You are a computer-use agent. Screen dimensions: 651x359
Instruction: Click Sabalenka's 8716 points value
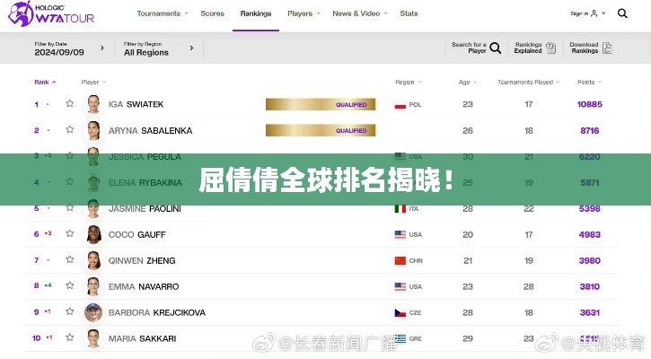pyautogui.click(x=590, y=131)
